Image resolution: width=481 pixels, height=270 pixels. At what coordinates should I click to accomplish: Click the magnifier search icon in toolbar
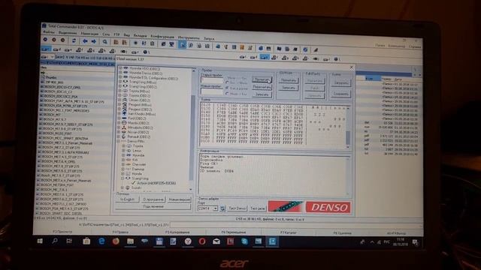click(105, 42)
